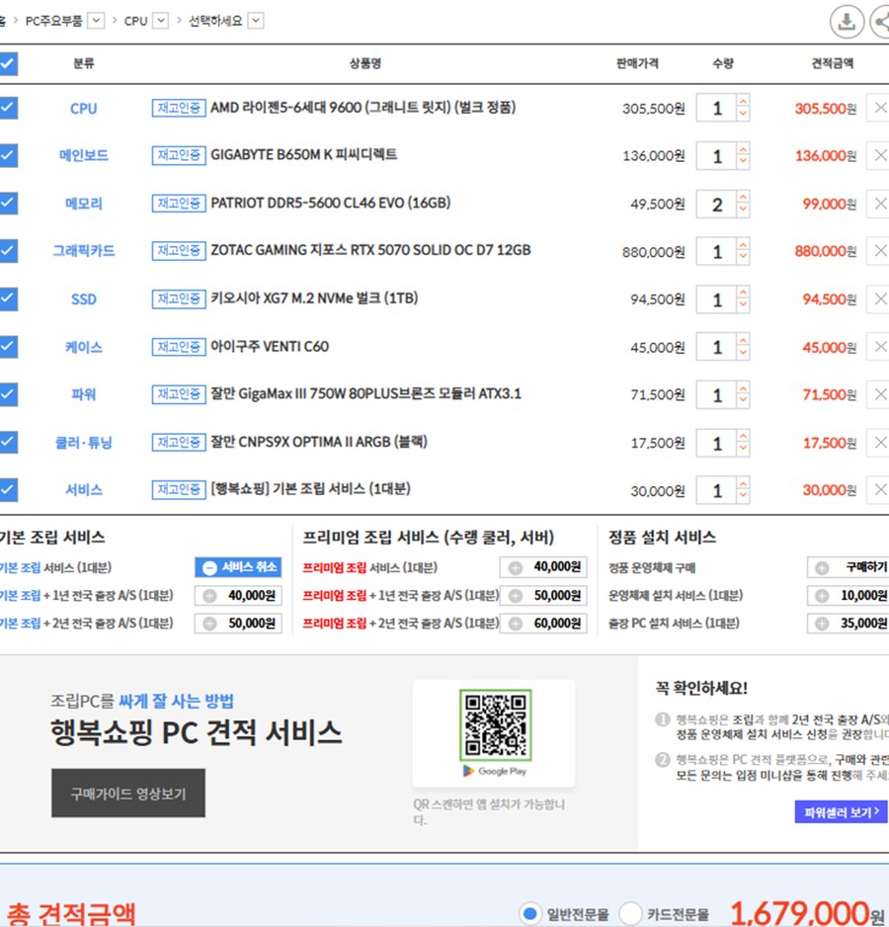
Task: Click 재고인증 badge on 키오시아 XG7 row
Action: (179, 298)
